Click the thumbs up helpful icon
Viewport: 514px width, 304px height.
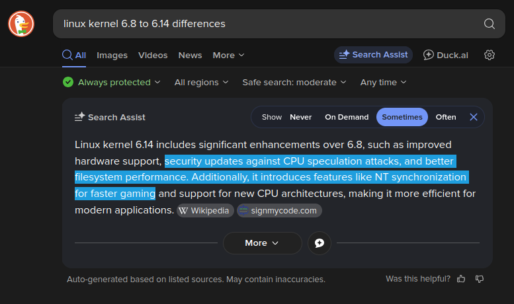click(x=461, y=279)
